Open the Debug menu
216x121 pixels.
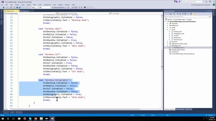[x=29, y=5]
